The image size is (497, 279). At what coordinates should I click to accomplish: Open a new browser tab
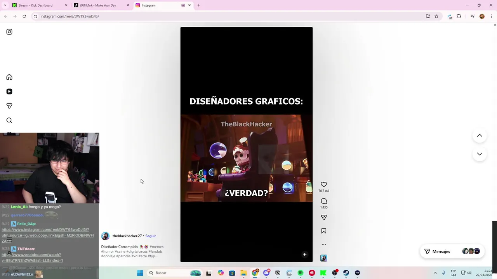coord(199,5)
